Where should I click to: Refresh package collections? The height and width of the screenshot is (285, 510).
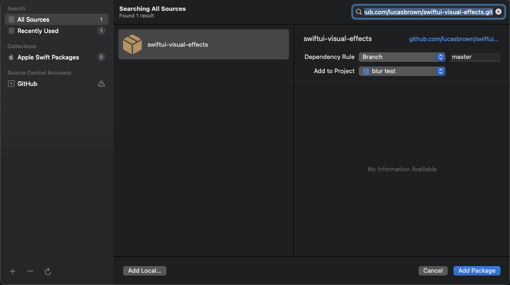coord(48,271)
